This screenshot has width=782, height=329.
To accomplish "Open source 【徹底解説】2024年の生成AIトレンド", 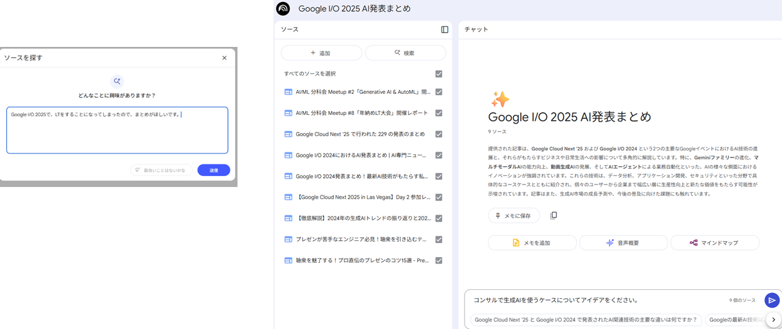I will point(363,218).
